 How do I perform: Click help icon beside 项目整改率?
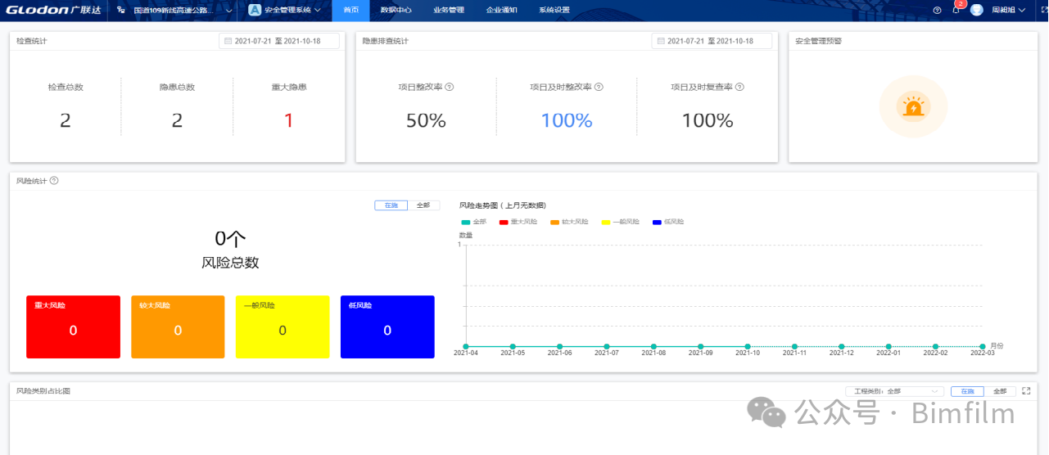pos(449,87)
